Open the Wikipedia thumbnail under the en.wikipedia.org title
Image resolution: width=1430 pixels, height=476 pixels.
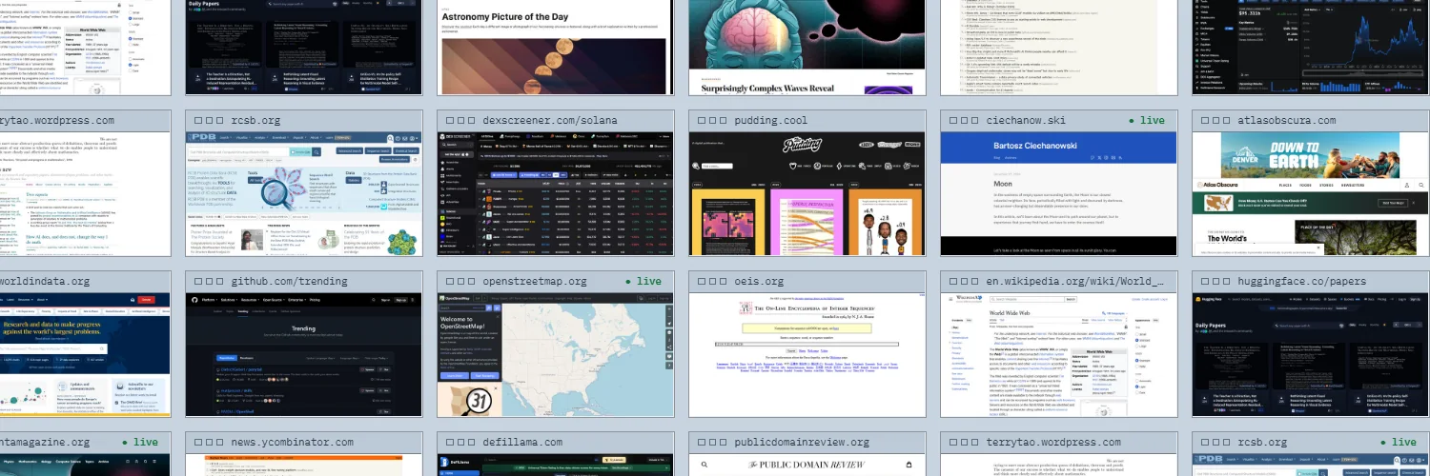point(1059,355)
